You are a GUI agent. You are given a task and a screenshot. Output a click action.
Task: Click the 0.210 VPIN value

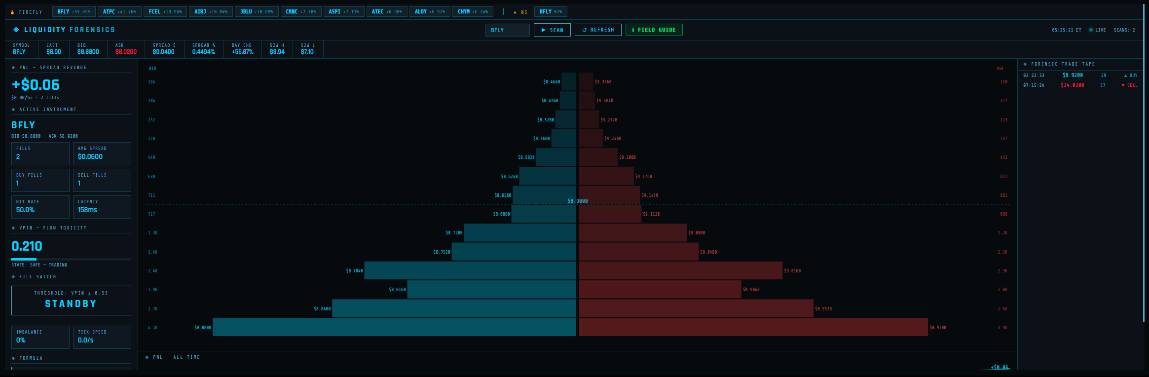pos(27,246)
